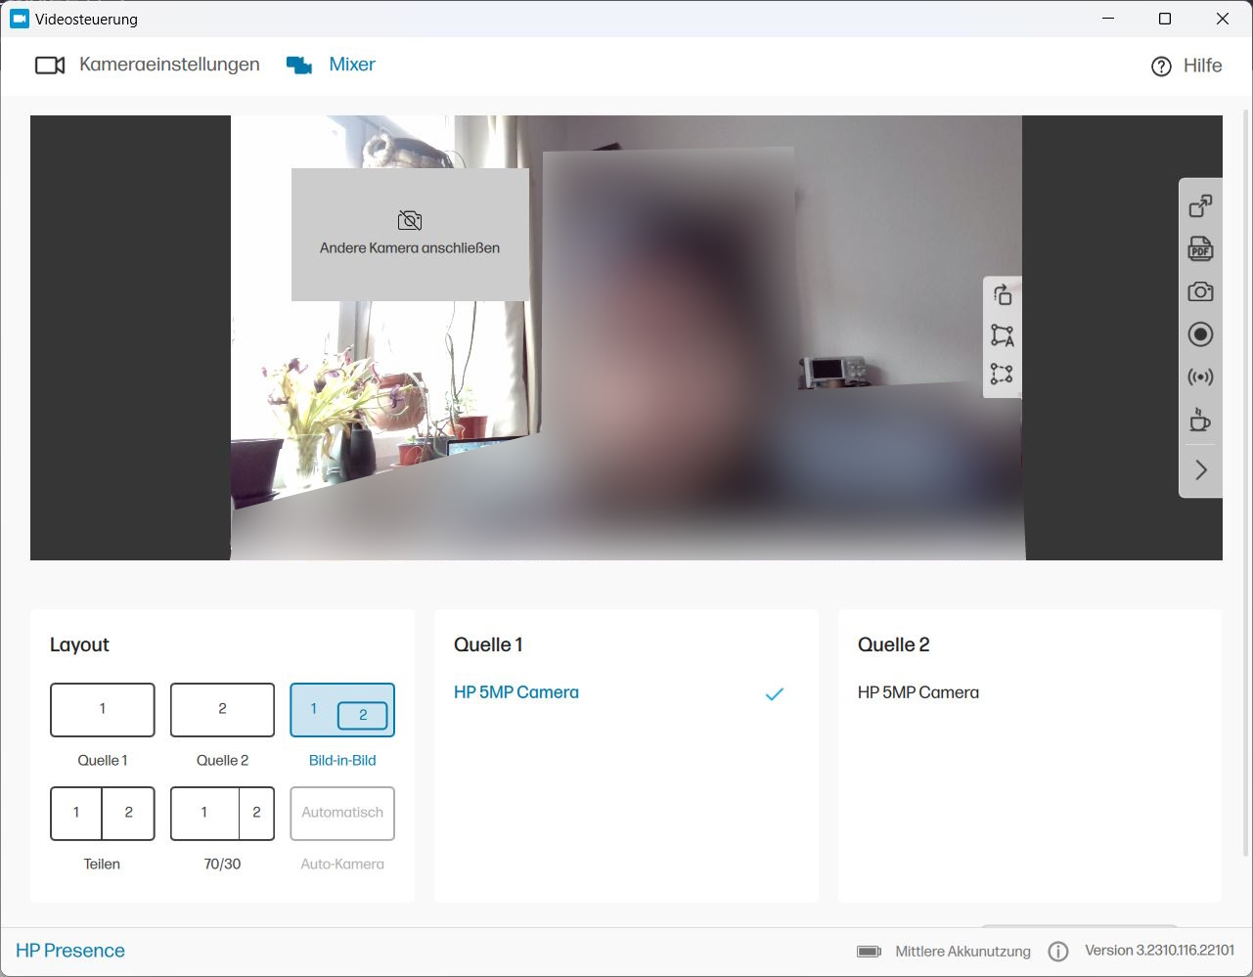The image size is (1253, 977).
Task: Click the broadcast streaming icon
Action: tap(1200, 377)
